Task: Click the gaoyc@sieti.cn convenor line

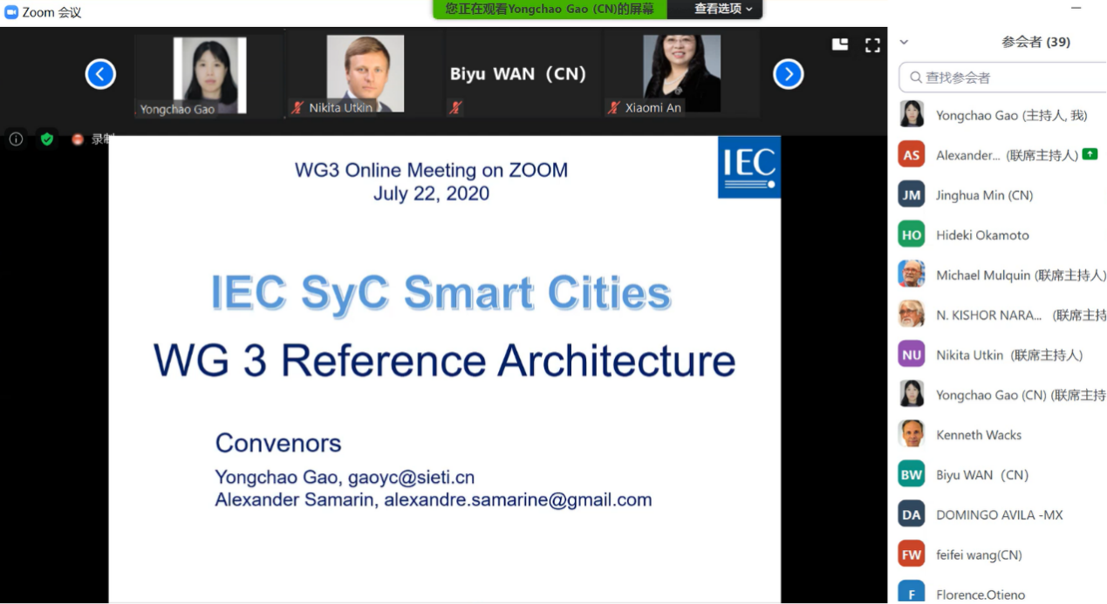Action: (345, 478)
